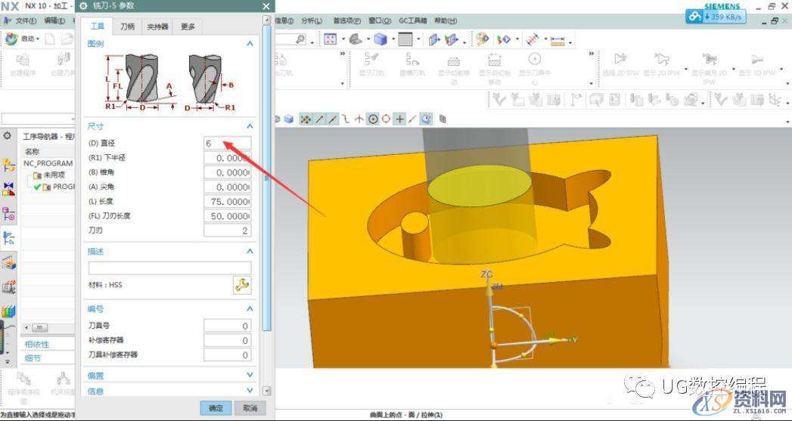Click the 取消 button
The image size is (792, 421).
coord(250,407)
